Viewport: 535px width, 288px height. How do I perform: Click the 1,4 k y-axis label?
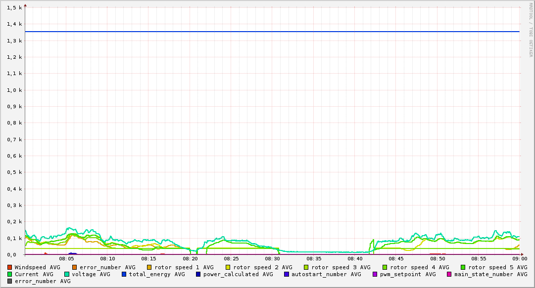14,24
